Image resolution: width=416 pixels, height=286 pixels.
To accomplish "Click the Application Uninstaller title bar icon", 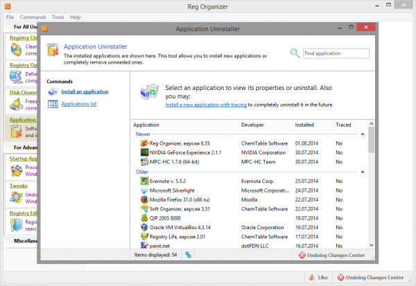I will point(44,28).
